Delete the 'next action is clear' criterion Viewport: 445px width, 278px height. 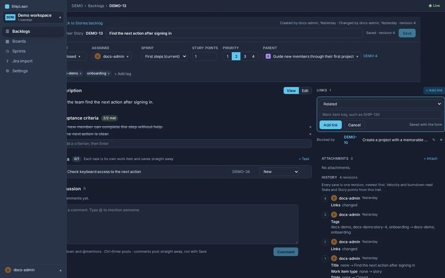tap(310, 134)
